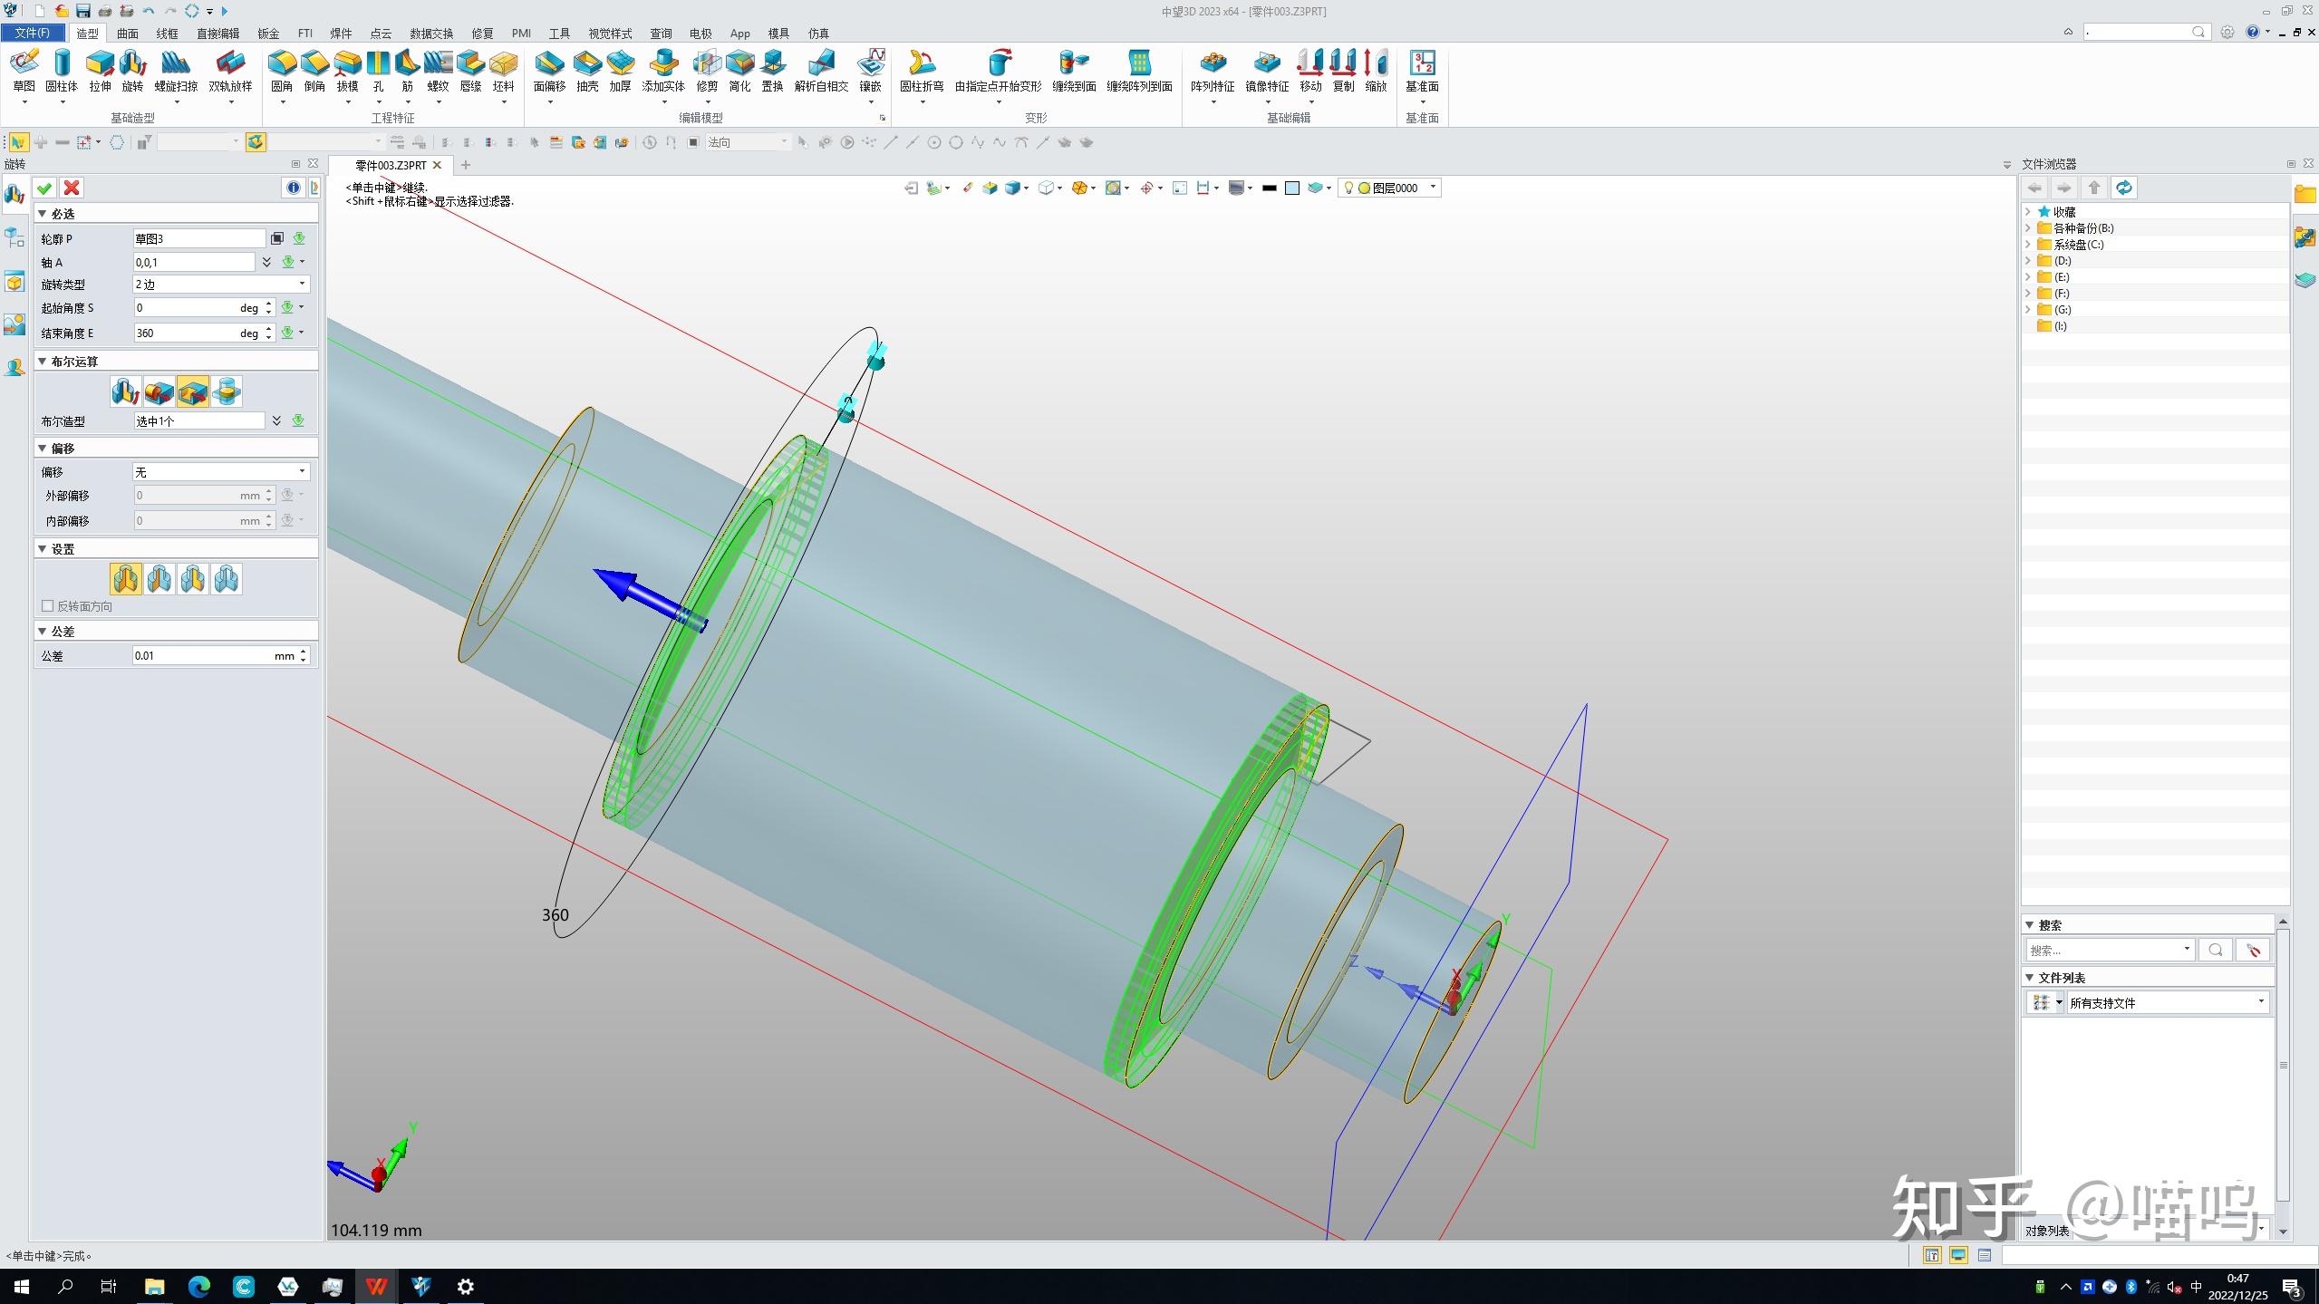
Task: Expand the 系统盘(C:) folder
Action: pyautogui.click(x=2028, y=245)
